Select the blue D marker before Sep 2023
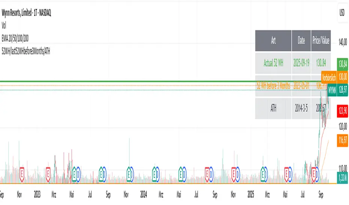349x205 pixels. point(104,174)
